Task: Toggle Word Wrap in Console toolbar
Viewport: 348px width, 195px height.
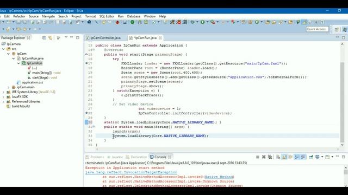Action: click(x=290, y=157)
